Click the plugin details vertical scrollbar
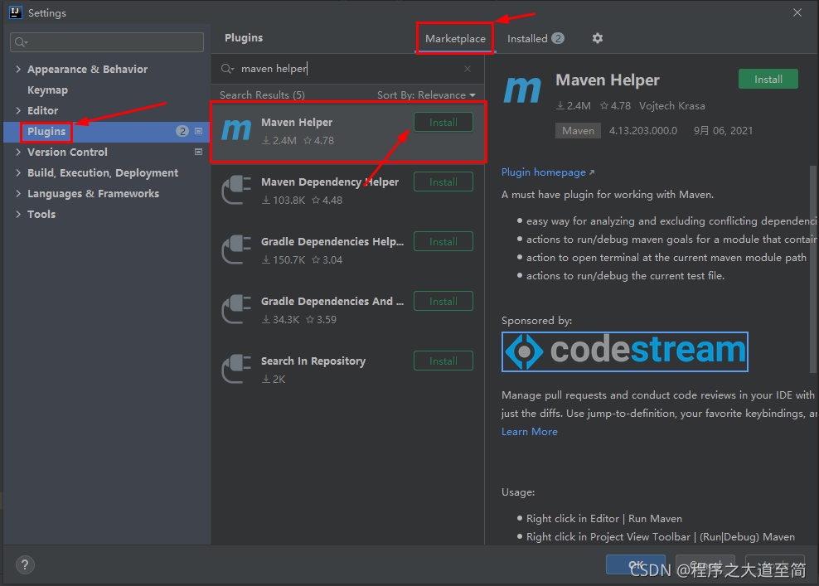The width and height of the screenshot is (819, 586). (812, 269)
